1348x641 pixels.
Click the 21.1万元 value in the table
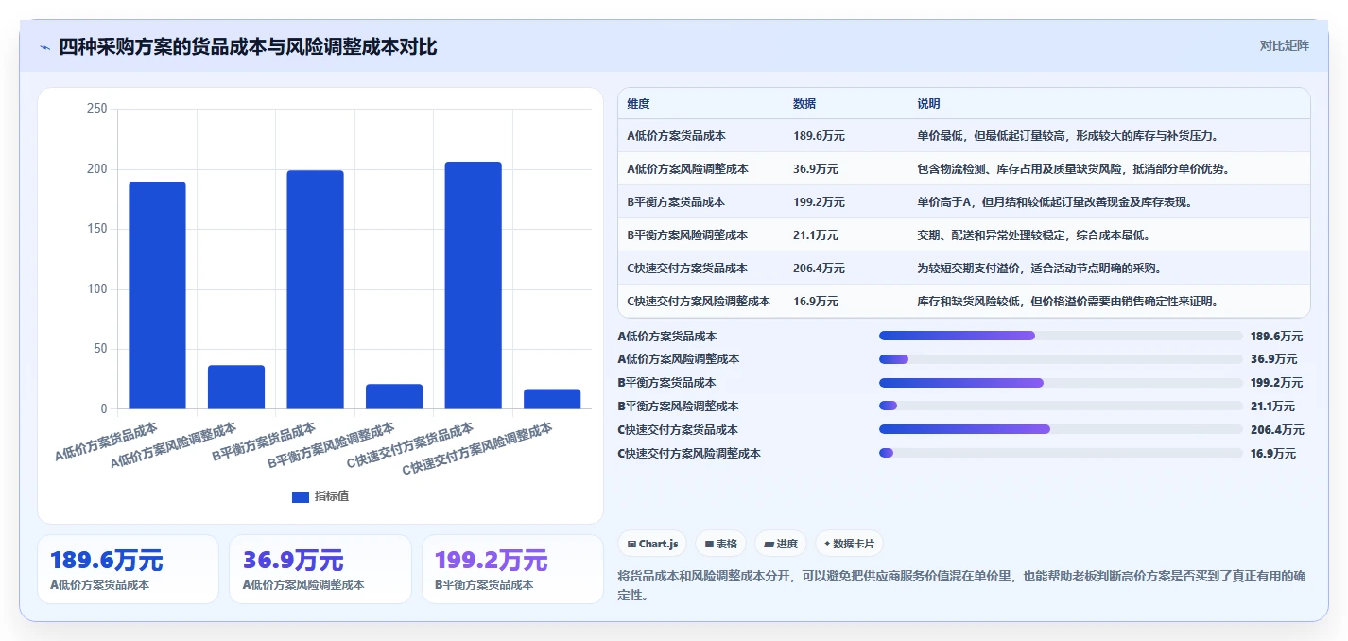coord(816,235)
